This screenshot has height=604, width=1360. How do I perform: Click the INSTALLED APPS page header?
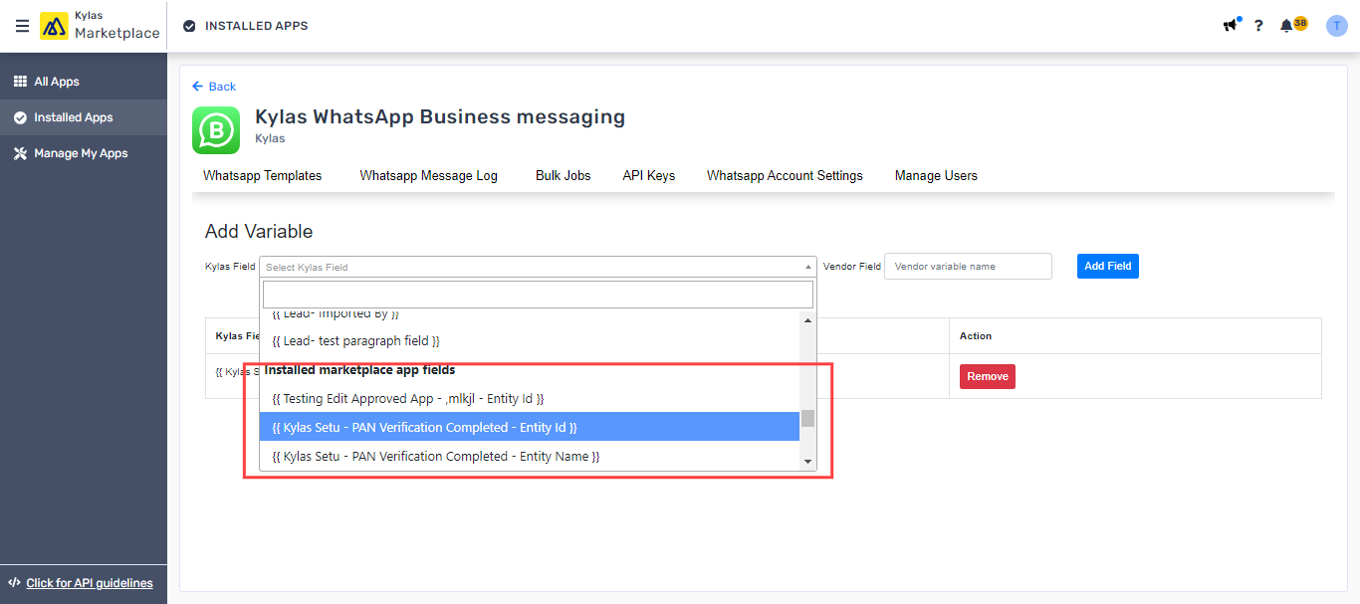[257, 26]
